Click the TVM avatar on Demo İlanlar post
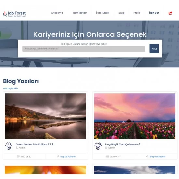The image size is (179, 179). tap(8, 146)
